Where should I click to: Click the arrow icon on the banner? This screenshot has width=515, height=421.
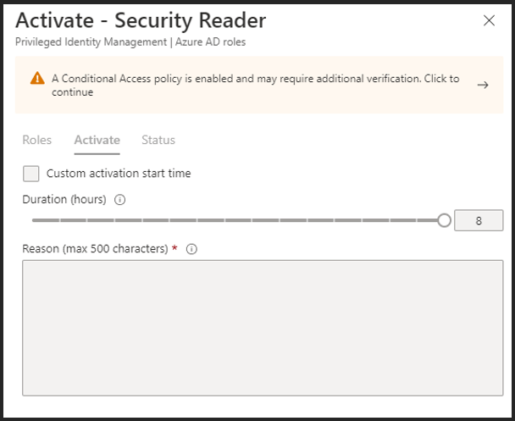point(483,85)
